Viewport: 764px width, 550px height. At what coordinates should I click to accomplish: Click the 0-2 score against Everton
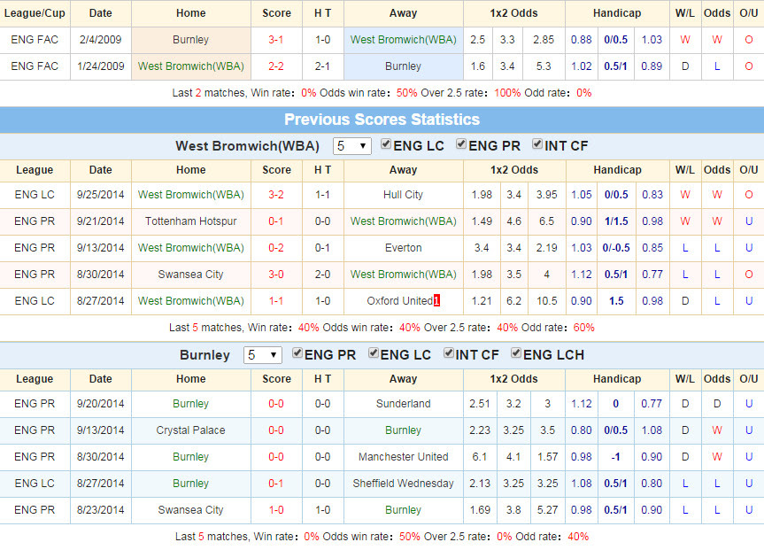(276, 248)
